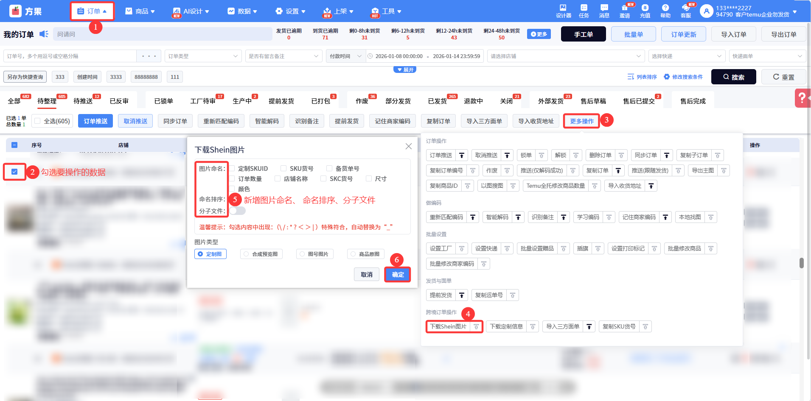Image resolution: width=811 pixels, height=401 pixels.
Task: Pin the 本地找图 action to the toolbar
Action: tap(711, 217)
